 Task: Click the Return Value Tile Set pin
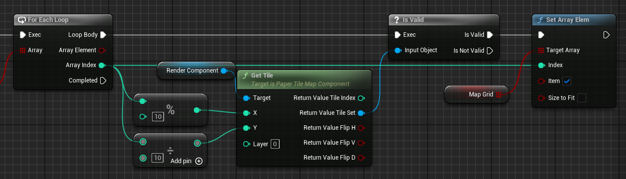(x=361, y=113)
